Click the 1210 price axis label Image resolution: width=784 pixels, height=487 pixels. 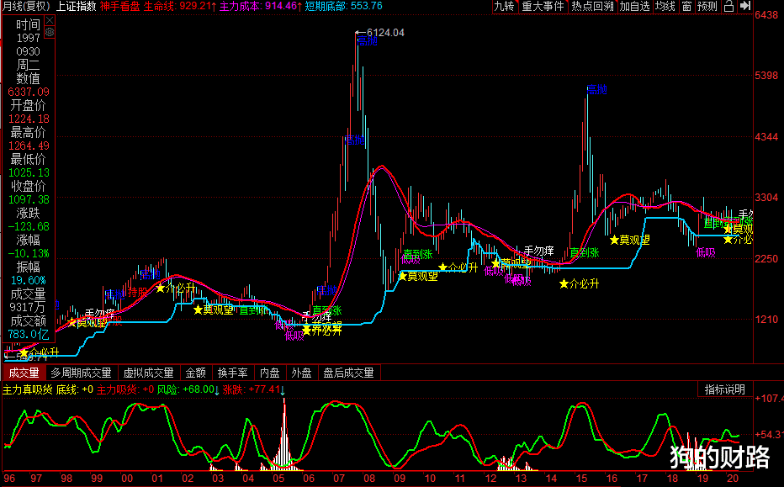point(766,319)
